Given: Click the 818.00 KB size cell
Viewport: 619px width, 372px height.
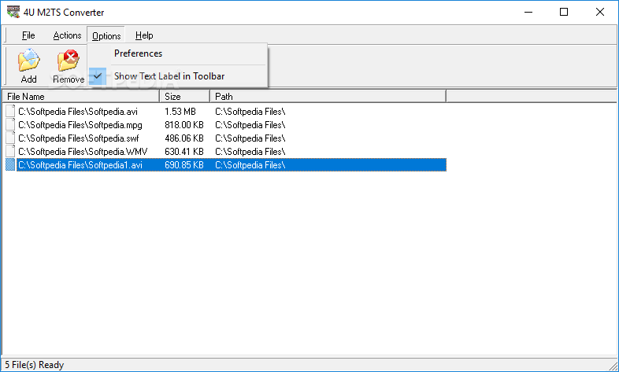Looking at the screenshot, I should [x=184, y=125].
